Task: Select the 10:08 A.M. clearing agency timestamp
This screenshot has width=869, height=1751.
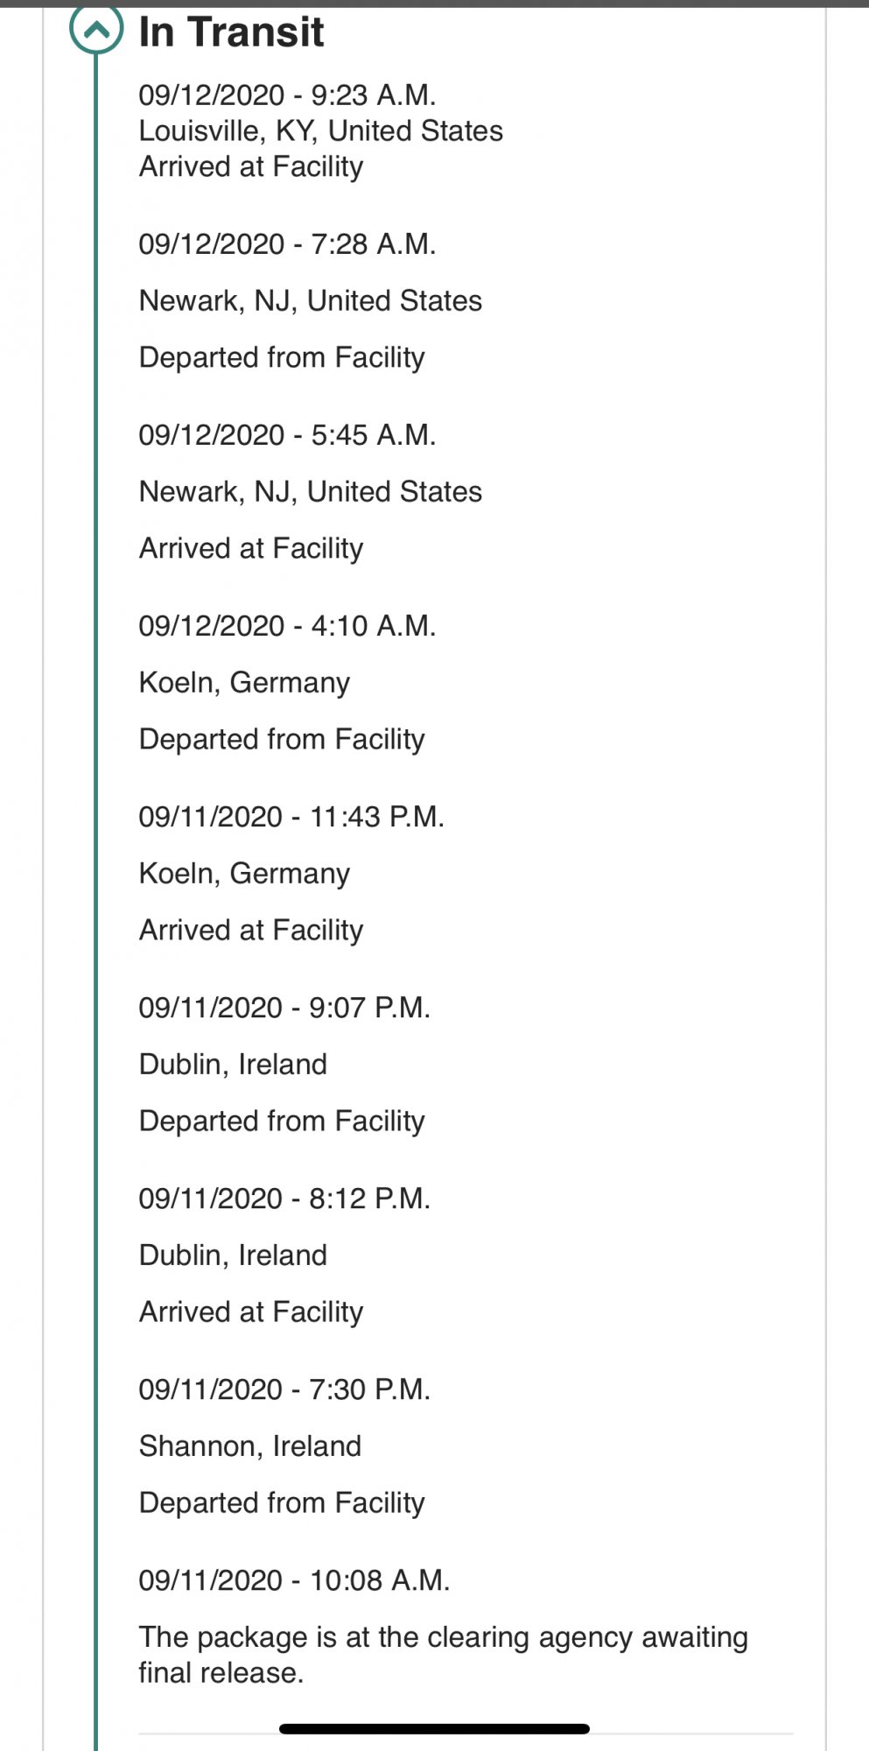Action: [294, 1579]
